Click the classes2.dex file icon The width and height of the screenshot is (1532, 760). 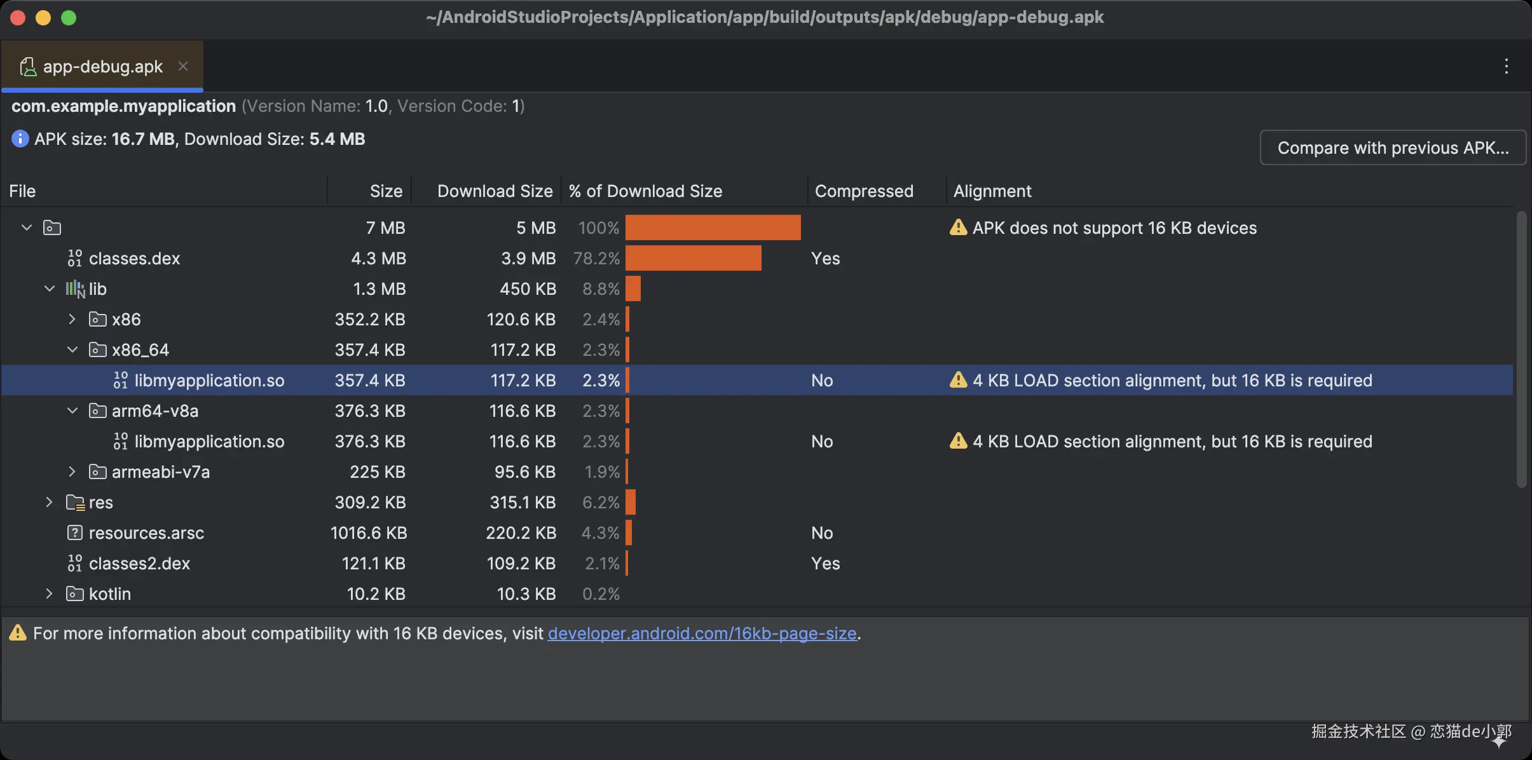point(74,563)
